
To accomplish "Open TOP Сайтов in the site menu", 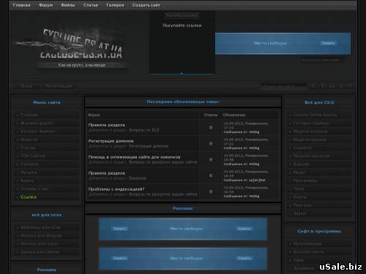I will pos(33,156).
